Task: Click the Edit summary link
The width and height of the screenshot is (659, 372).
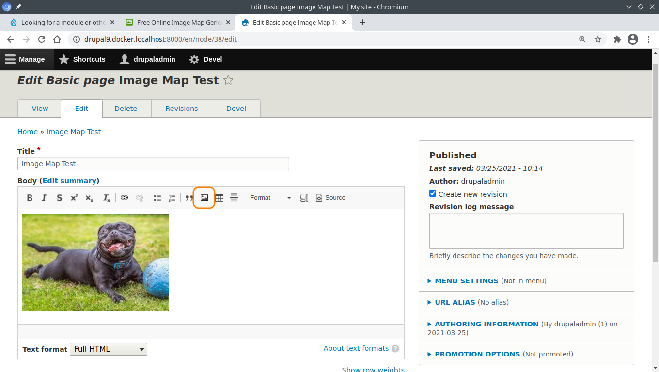Action: 69,181
